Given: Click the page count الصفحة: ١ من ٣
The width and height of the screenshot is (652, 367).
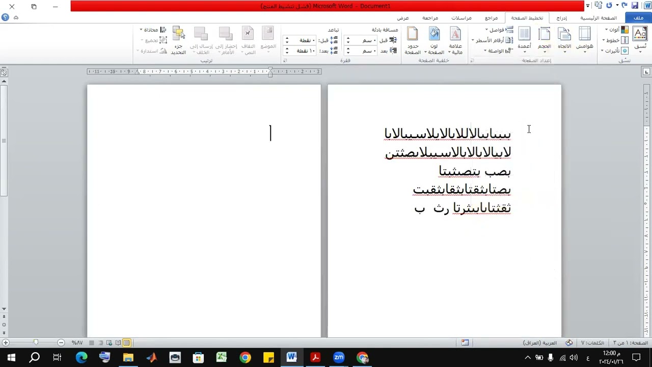Looking at the screenshot, I should click(631, 343).
